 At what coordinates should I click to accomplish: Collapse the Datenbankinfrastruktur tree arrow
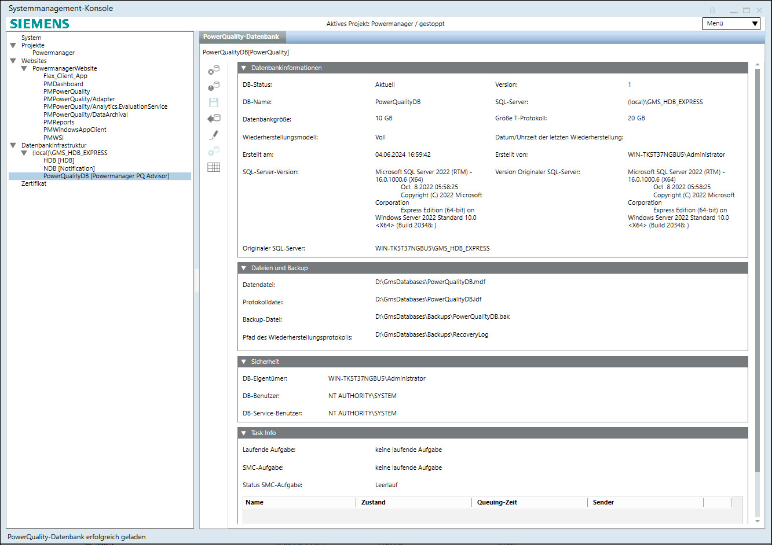pos(13,145)
